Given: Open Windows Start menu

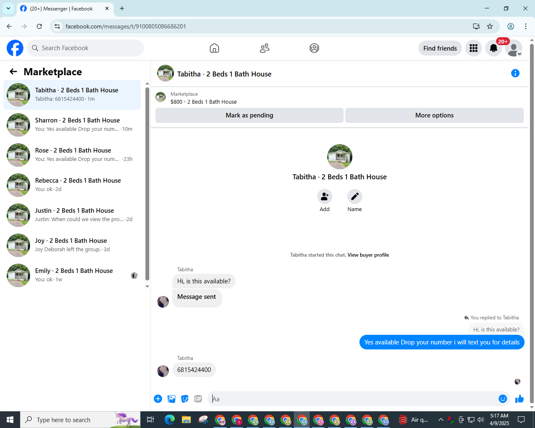Looking at the screenshot, I should [x=10, y=420].
